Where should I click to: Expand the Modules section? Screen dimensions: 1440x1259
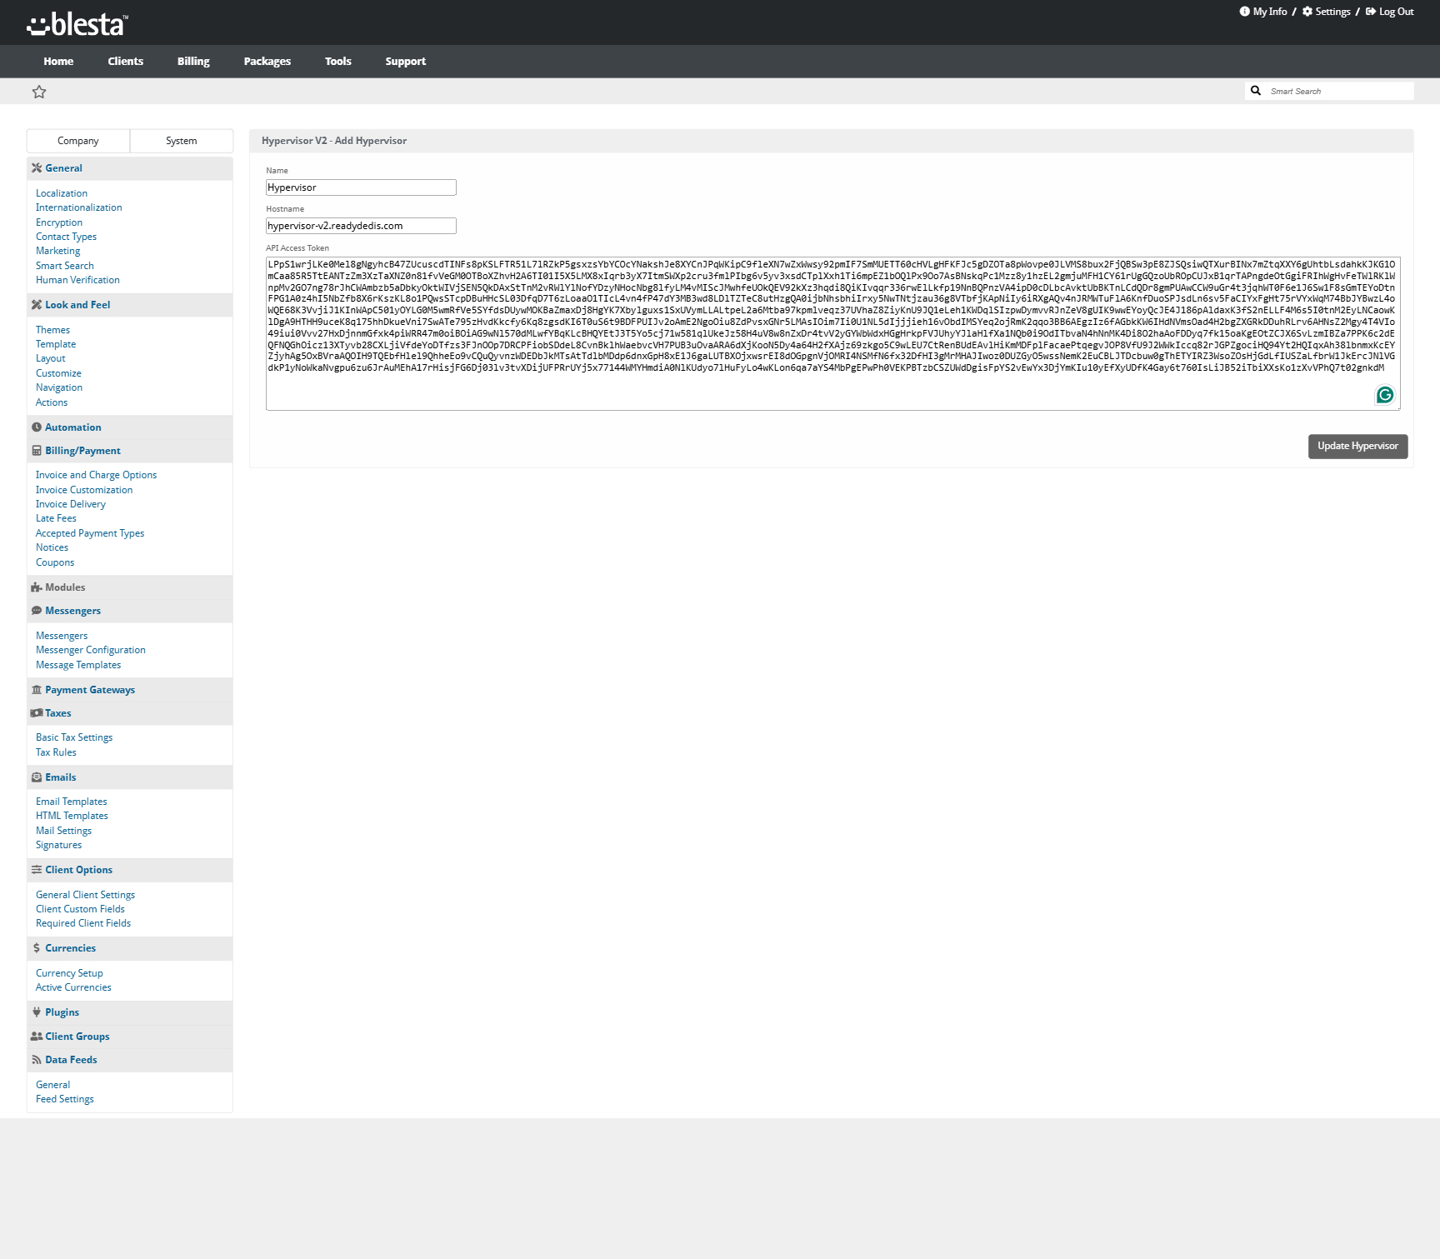click(x=65, y=587)
